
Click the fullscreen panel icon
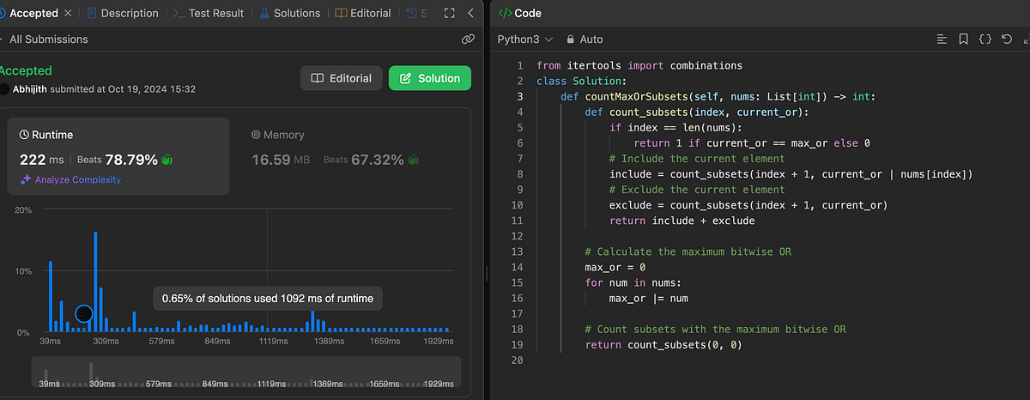click(450, 14)
